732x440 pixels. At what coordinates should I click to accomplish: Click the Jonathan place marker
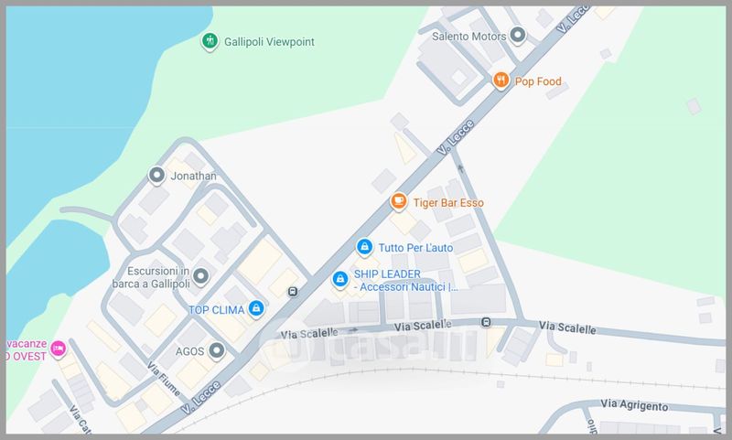point(156,176)
